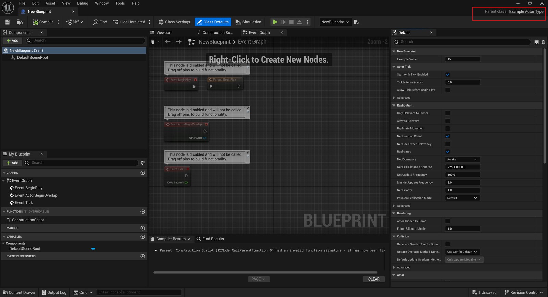The width and height of the screenshot is (548, 297).
Task: Click Add in Components panel
Action: click(13, 41)
